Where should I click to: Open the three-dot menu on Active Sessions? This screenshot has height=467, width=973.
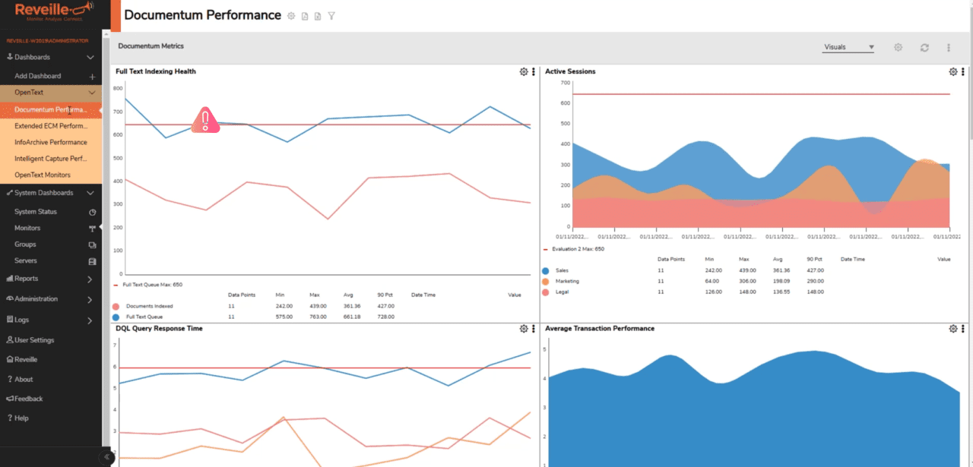962,71
